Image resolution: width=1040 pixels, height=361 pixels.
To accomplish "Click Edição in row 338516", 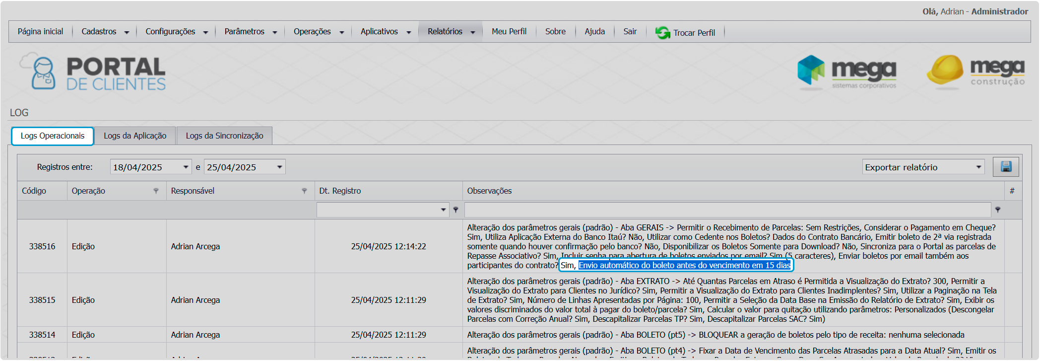I will (83, 246).
